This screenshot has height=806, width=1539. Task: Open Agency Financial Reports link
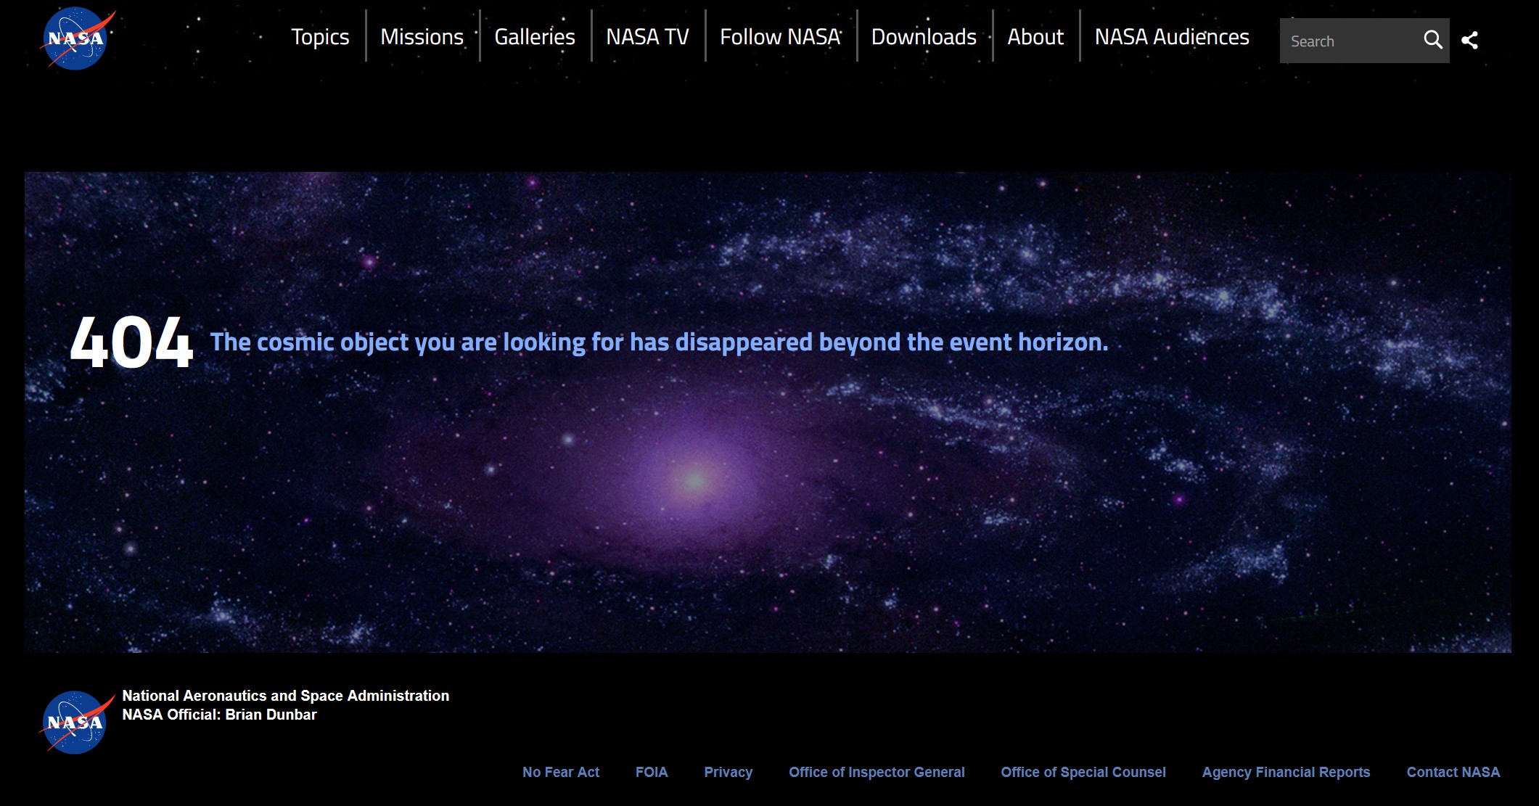(1286, 772)
